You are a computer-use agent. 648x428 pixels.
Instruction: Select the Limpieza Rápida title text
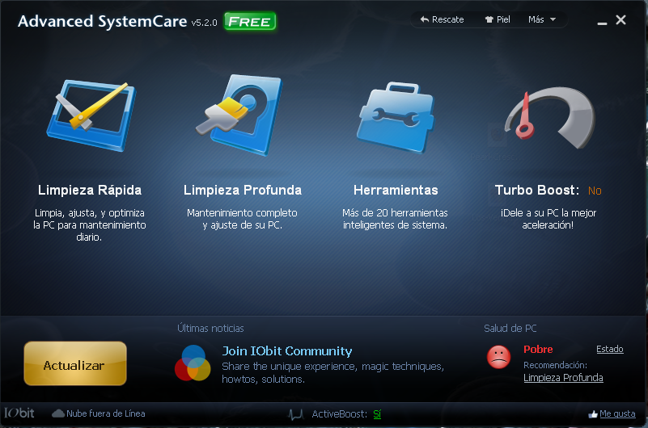click(x=90, y=190)
